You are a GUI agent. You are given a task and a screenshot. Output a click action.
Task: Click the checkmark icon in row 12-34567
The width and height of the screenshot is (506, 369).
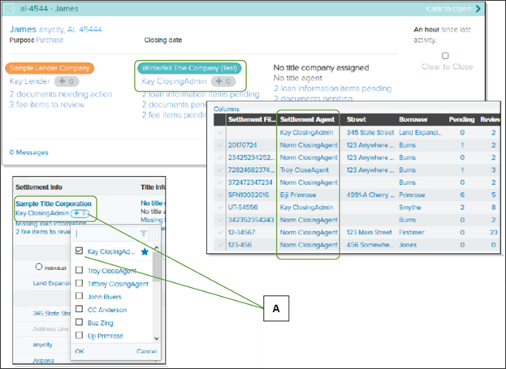[220, 233]
